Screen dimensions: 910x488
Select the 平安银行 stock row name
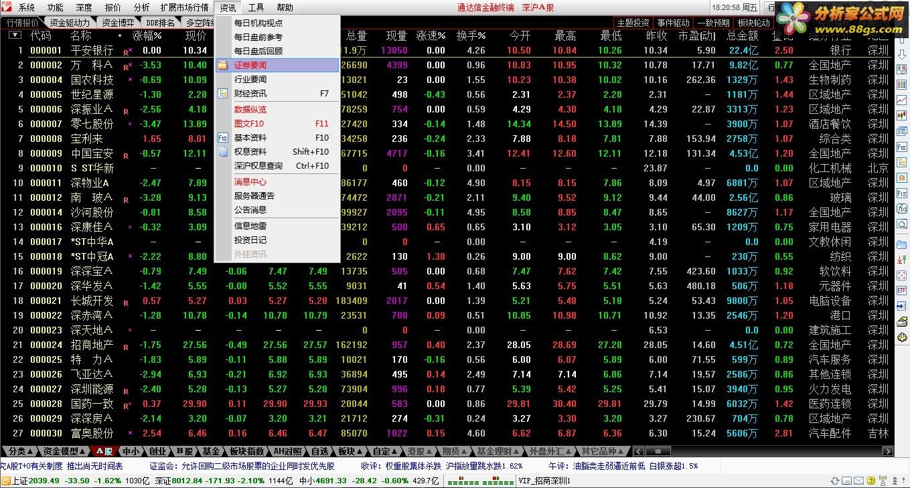point(92,50)
